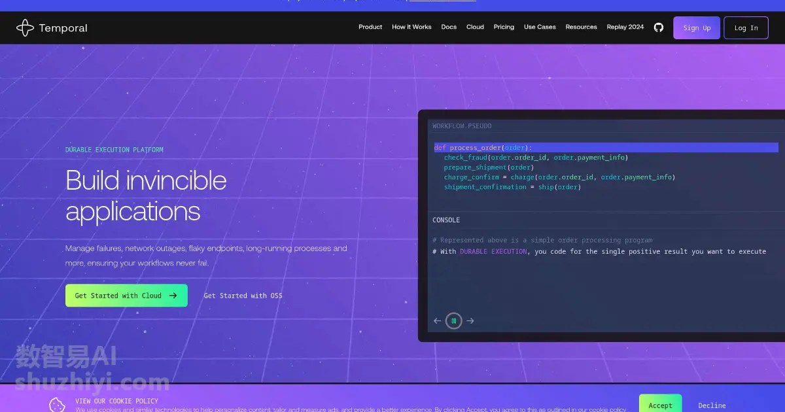This screenshot has height=412, width=785.
Task: Click the shipment_confirmation code line
Action: click(x=512, y=187)
